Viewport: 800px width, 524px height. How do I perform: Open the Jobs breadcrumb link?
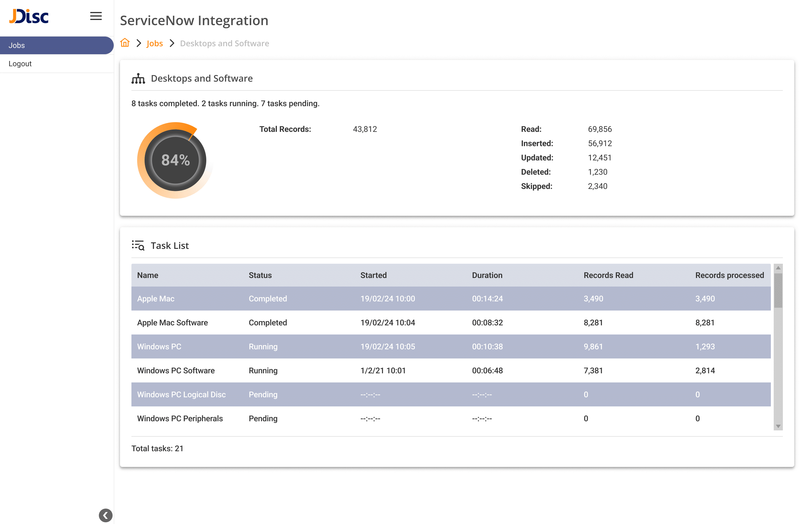pyautogui.click(x=155, y=43)
